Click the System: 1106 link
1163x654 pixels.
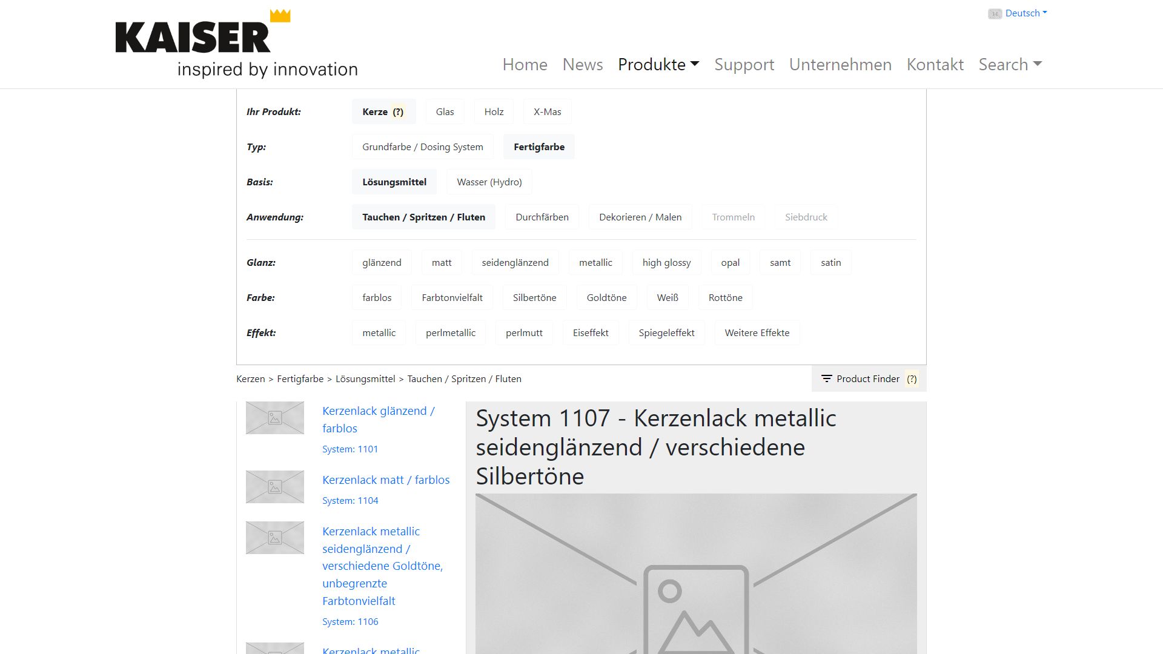350,622
